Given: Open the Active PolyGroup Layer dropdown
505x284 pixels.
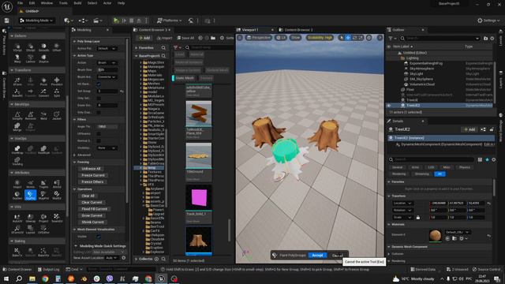Looking at the screenshot, I should point(107,48).
